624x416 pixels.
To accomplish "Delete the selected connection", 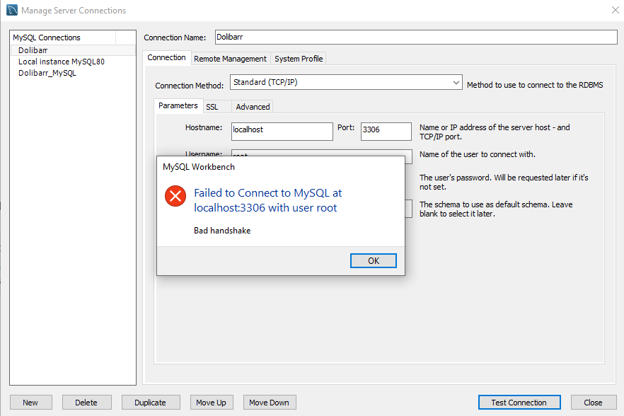I will 86,403.
